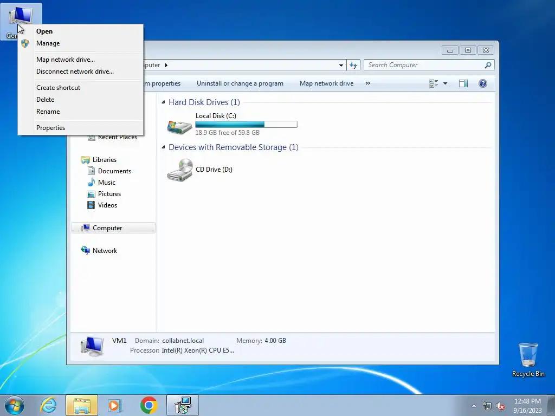Click the 18.9 GB free of 59.8 GB text
The height and width of the screenshot is (416, 555).
(x=227, y=133)
